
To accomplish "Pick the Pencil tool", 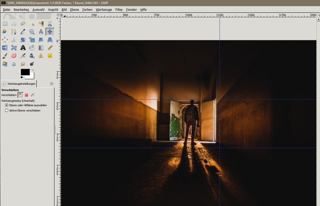I will tap(50, 47).
